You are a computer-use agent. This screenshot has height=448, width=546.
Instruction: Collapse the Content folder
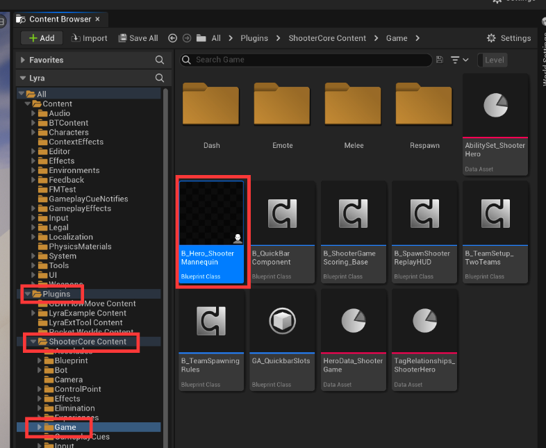click(28, 103)
